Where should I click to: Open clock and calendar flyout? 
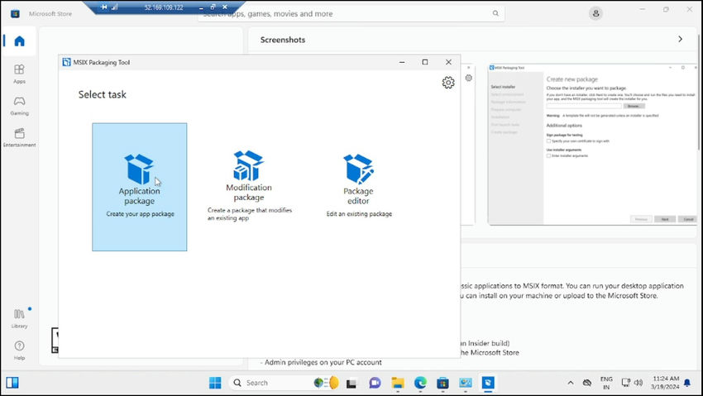point(665,383)
